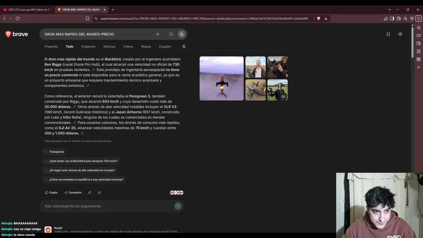Give the answer a thumbs down

[x=99, y=192]
